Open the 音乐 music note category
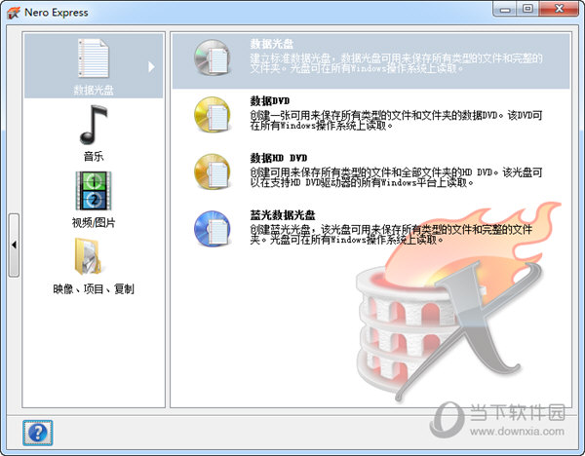This screenshot has height=456, width=585. [x=94, y=125]
